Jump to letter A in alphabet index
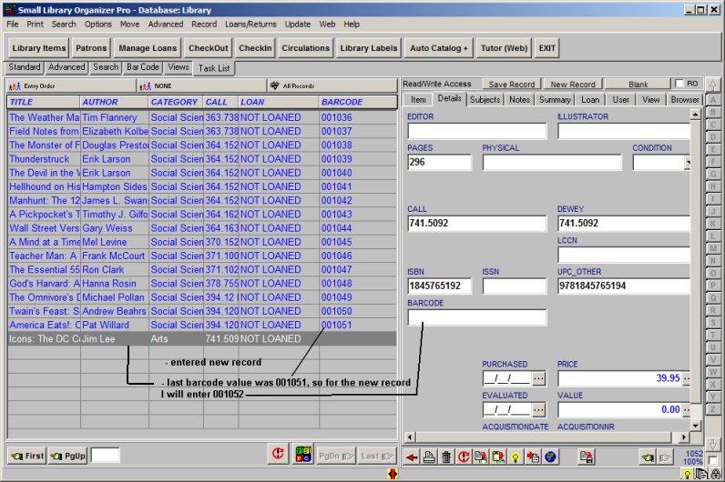The height and width of the screenshot is (482, 725). coord(713,100)
